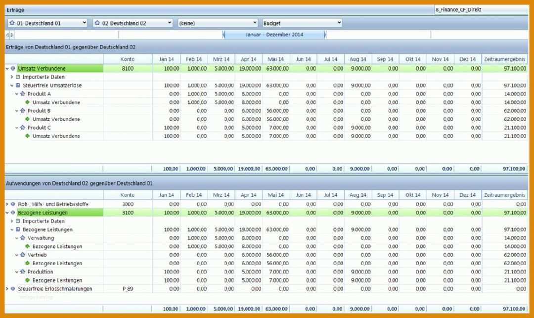Viewport: 534px width, 318px height.
Task: Click the timeline forward arrow
Action: [x=11, y=35]
